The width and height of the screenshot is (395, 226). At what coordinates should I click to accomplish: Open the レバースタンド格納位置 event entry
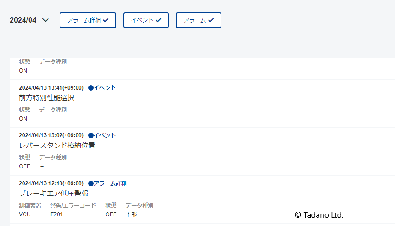[x=57, y=146]
